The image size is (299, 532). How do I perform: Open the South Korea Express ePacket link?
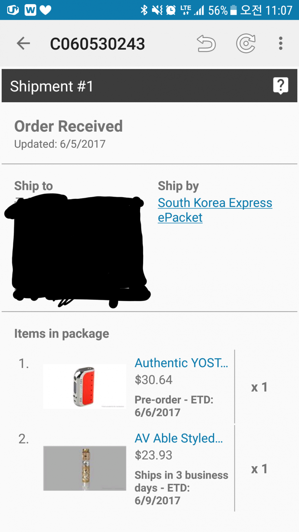tap(215, 210)
